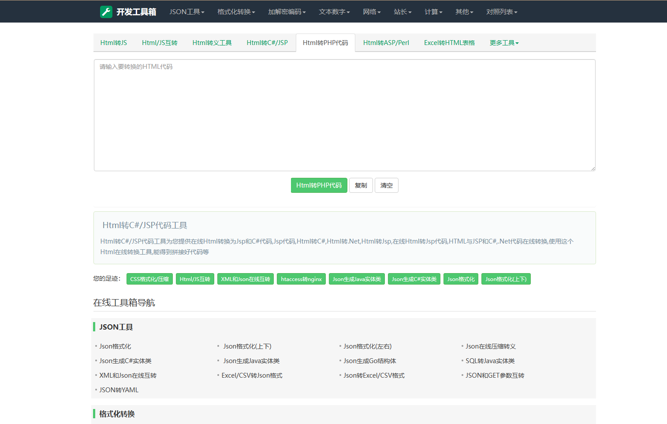
Task: Open the Excel转HTML表格 tab
Action: click(449, 43)
